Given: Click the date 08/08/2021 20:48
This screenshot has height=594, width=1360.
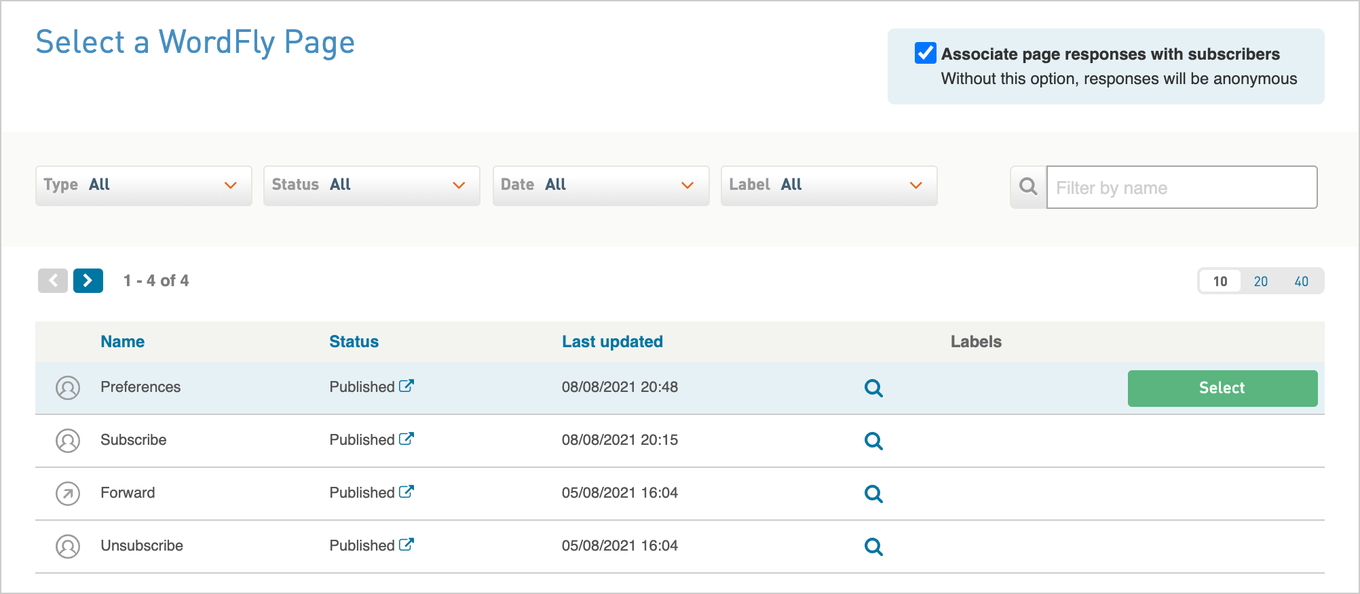Looking at the screenshot, I should (620, 387).
